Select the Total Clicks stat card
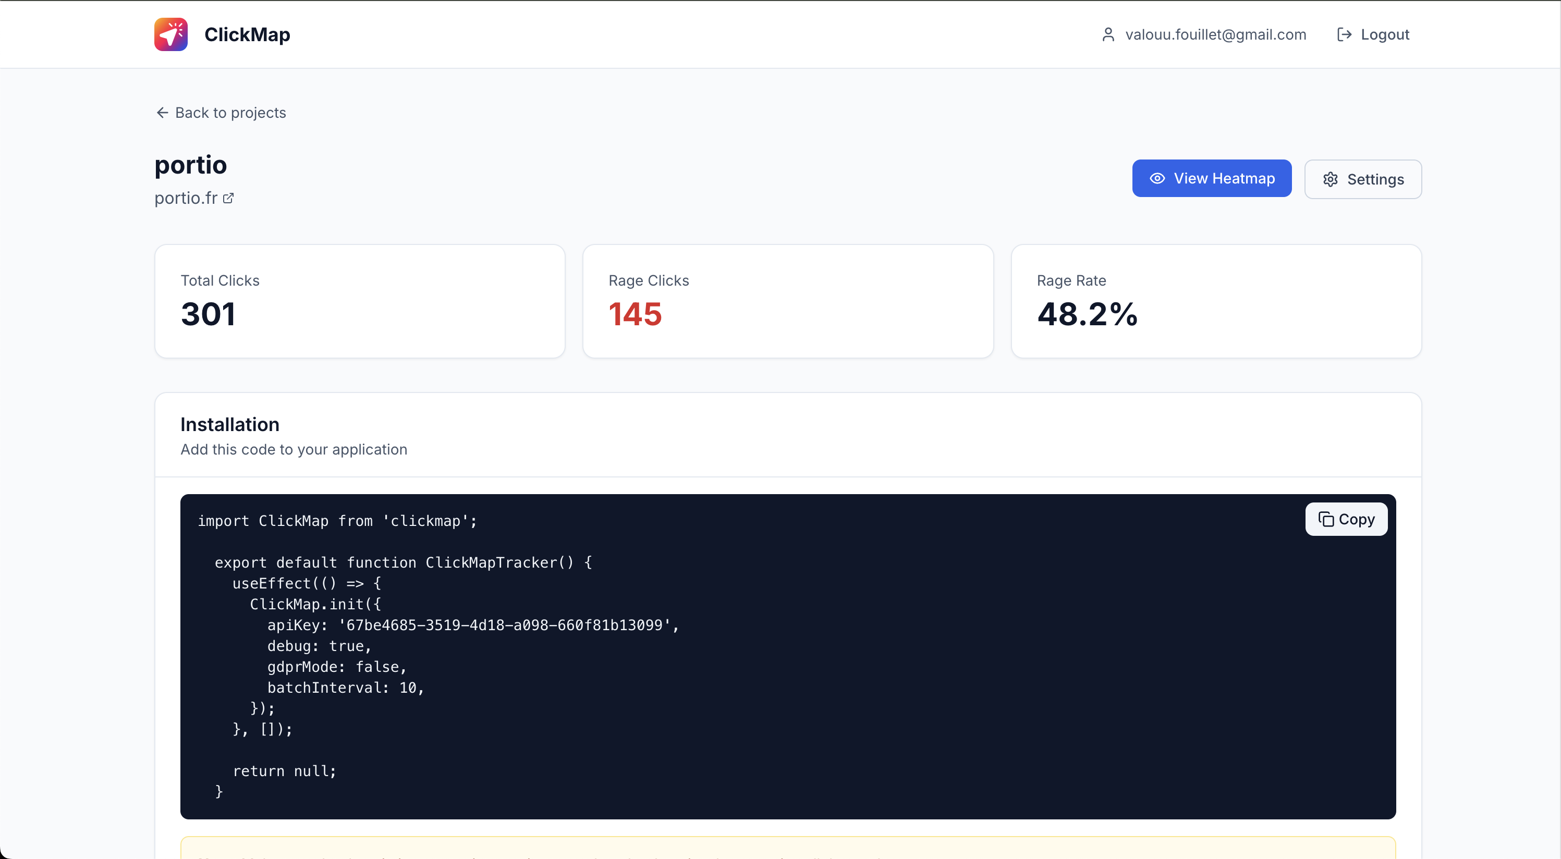 click(359, 300)
